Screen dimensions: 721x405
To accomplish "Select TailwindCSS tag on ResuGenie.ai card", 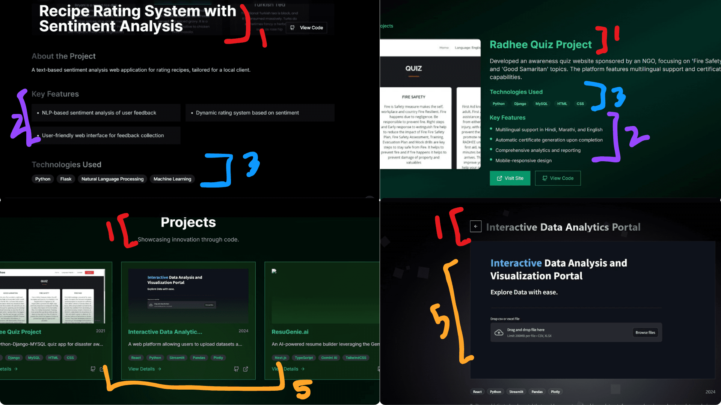I will 356,358.
